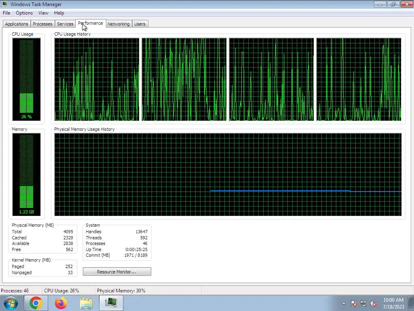Click the Action Center flag icon

click(x=354, y=303)
